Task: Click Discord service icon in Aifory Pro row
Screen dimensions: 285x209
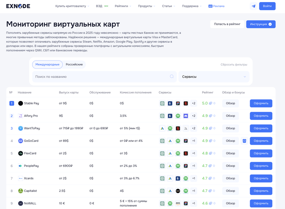Action: point(186,116)
